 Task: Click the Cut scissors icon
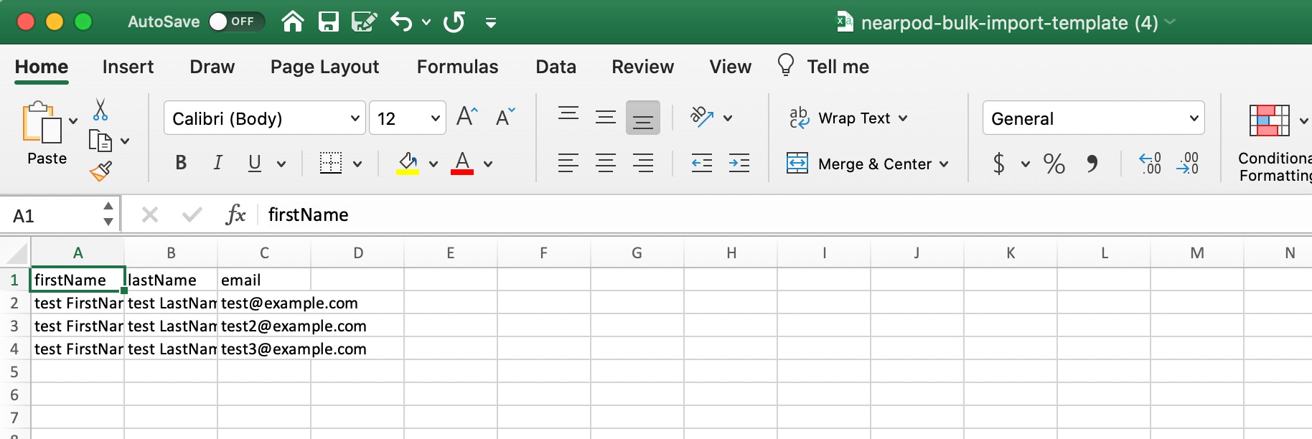pyautogui.click(x=100, y=110)
